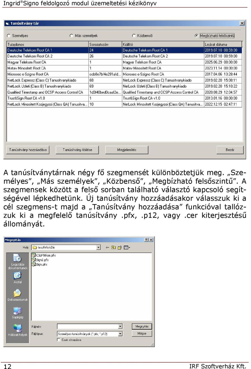
Task: Click serial number ccb8e7bf4e291afd...
Action: click(x=105, y=74)
